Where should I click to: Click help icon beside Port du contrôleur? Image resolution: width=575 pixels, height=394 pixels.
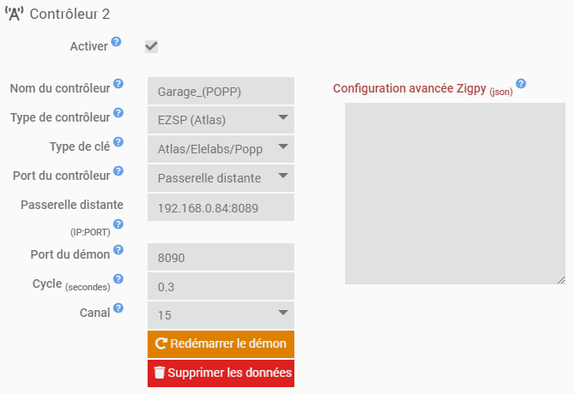pyautogui.click(x=118, y=170)
